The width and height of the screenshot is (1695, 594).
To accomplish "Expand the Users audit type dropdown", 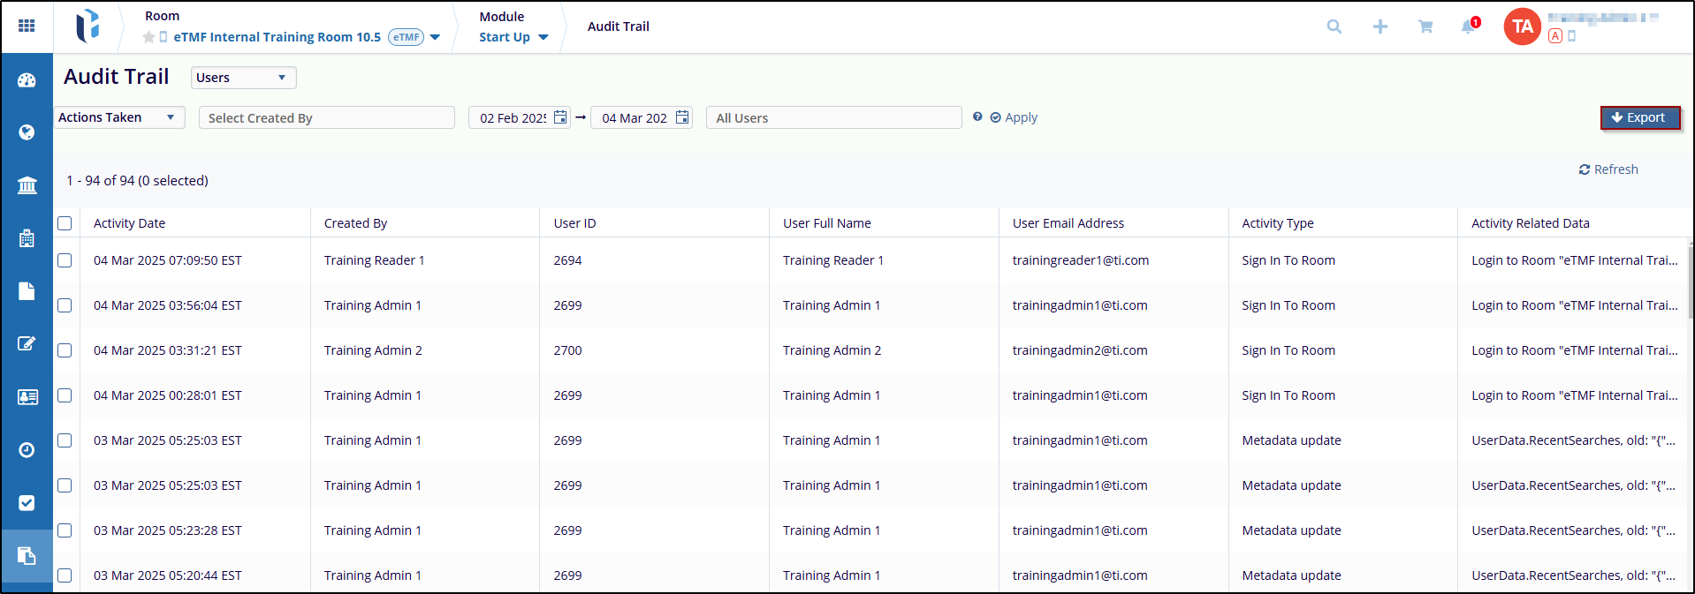I will tap(243, 78).
